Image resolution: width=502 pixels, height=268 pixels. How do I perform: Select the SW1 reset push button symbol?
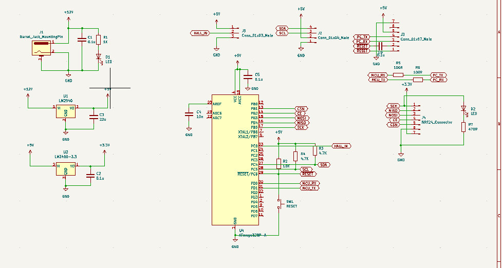pyautogui.click(x=279, y=204)
